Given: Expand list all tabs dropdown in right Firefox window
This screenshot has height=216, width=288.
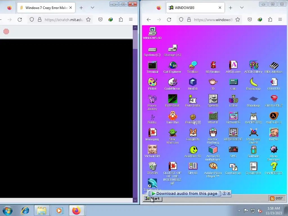Looking at the screenshot, I should pyautogui.click(x=242, y=8).
